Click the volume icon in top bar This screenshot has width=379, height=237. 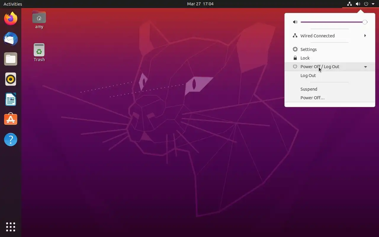[x=358, y=4]
